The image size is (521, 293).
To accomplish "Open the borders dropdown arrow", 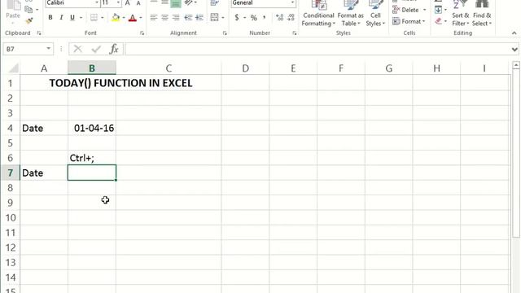I will point(103,18).
